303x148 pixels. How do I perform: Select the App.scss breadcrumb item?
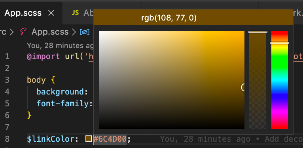click(50, 32)
